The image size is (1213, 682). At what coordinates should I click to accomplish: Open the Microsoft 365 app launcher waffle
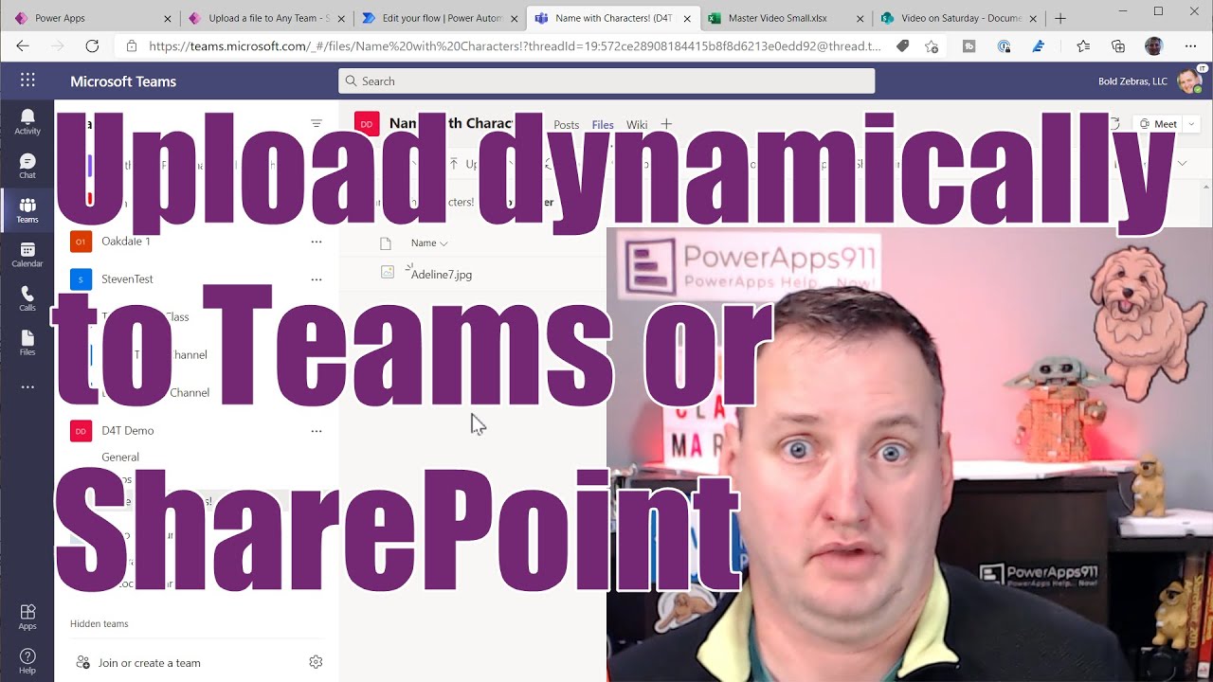point(27,81)
